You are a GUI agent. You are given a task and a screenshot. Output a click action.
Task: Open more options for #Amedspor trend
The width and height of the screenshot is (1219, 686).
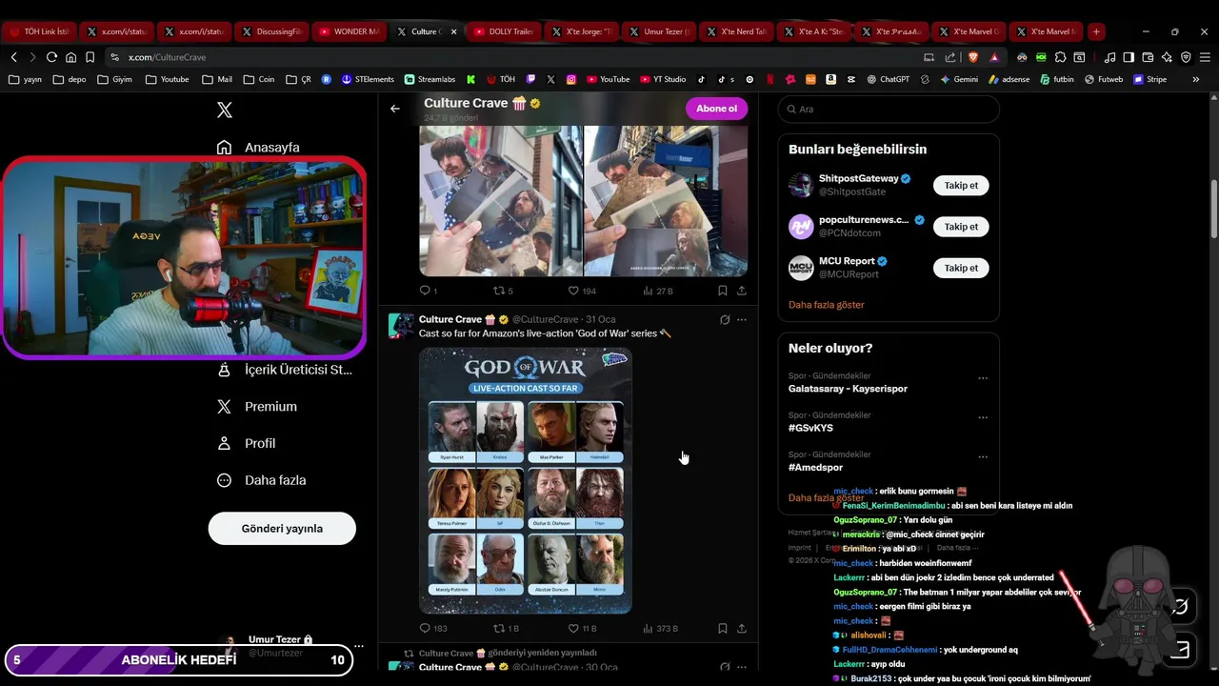click(983, 456)
